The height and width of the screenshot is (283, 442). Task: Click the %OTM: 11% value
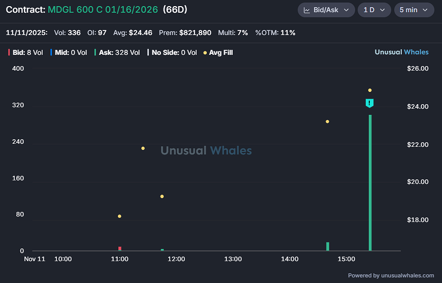275,33
